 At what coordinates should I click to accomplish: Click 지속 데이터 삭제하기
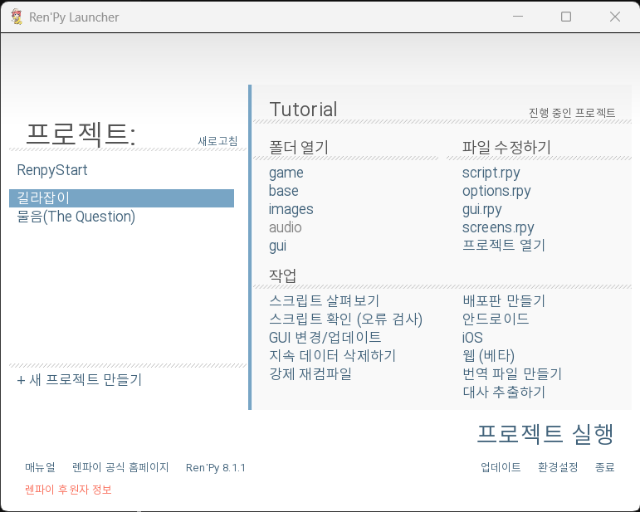click(x=332, y=356)
